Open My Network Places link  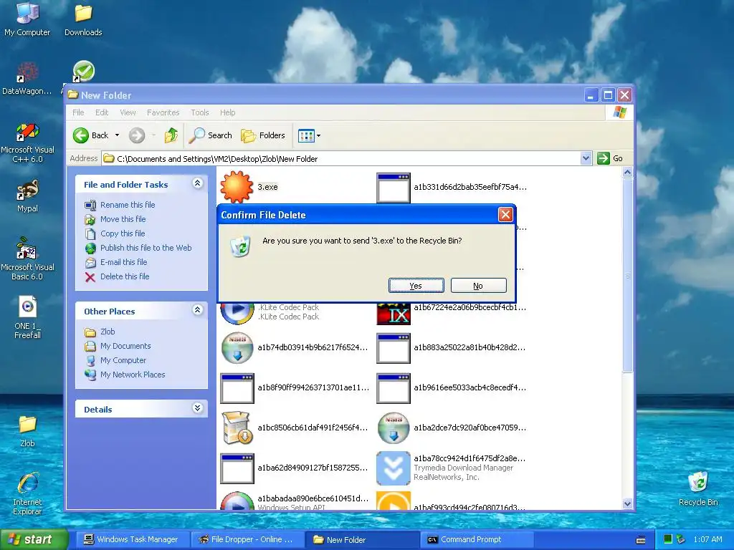coord(133,375)
